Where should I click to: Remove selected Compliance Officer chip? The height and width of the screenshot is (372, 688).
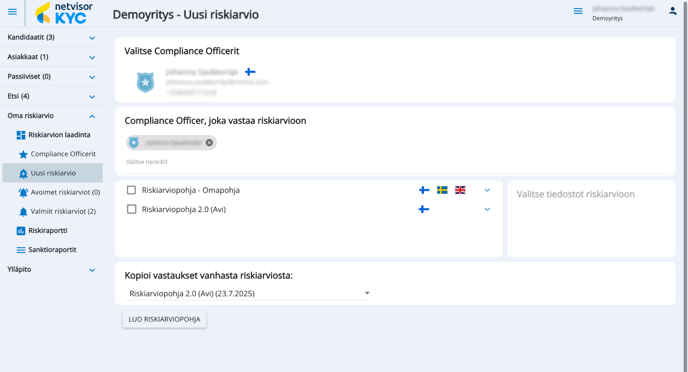coord(209,143)
